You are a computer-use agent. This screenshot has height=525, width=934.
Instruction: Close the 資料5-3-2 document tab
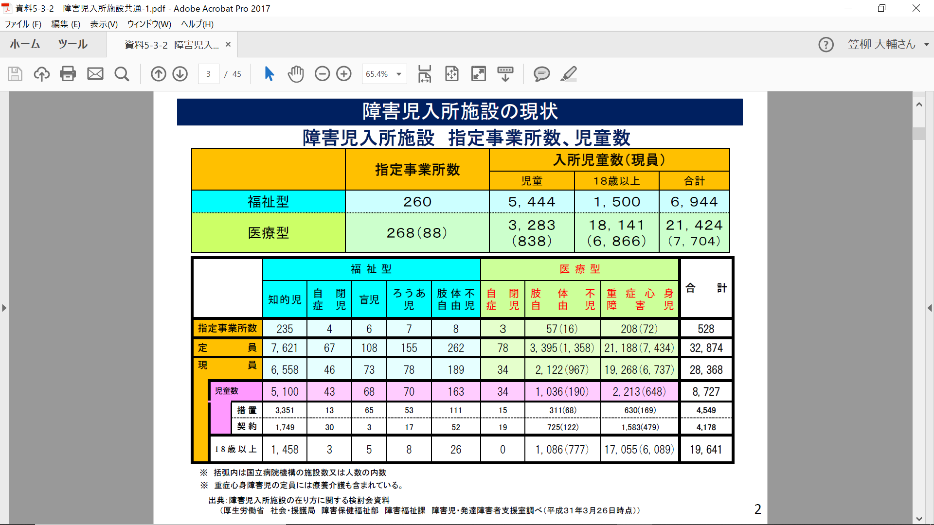(x=228, y=44)
